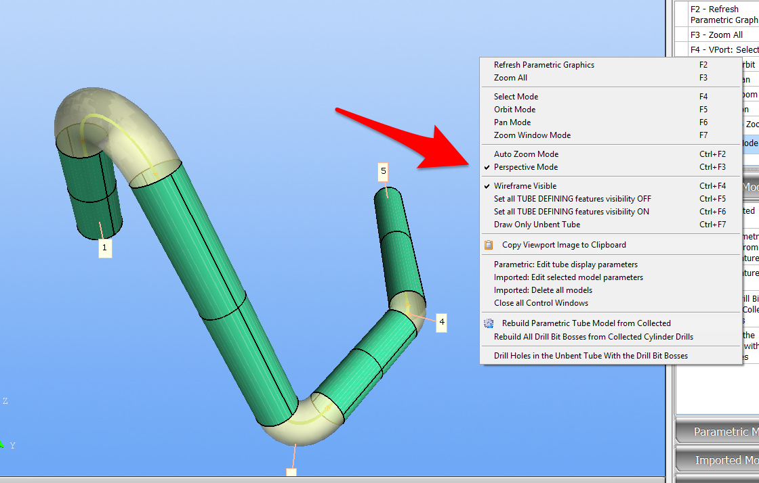Choose Zoom Window Mode menu entry
Image resolution: width=759 pixels, height=483 pixels.
tap(532, 135)
